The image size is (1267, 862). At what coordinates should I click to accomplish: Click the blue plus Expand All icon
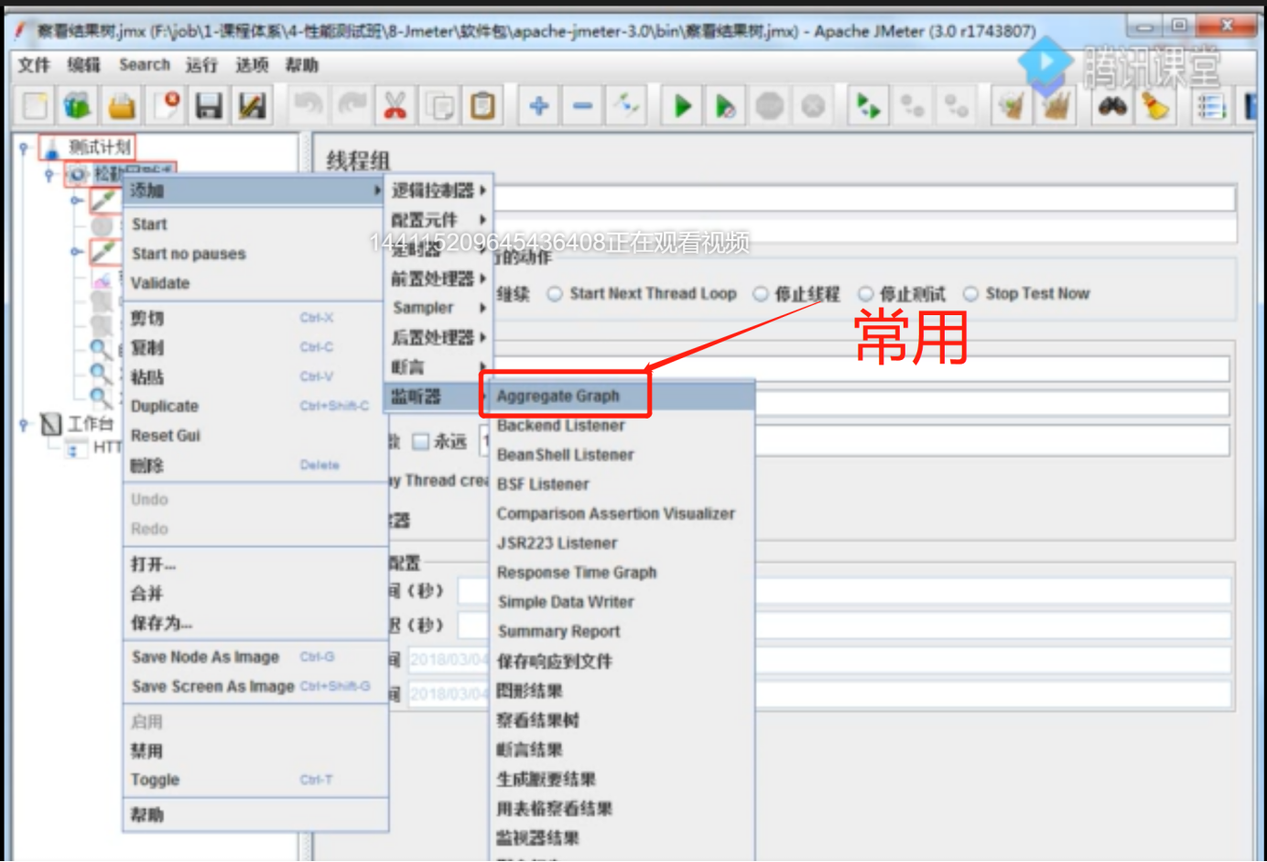pos(538,106)
